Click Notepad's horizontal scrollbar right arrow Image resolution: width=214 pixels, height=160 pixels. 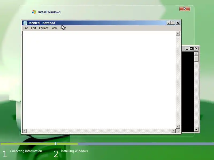click(x=173, y=131)
